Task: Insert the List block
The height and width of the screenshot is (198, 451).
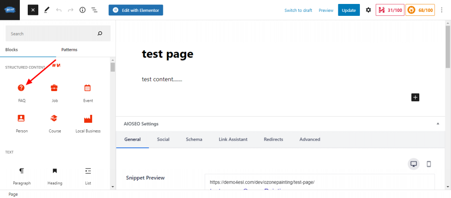Action: click(x=88, y=176)
